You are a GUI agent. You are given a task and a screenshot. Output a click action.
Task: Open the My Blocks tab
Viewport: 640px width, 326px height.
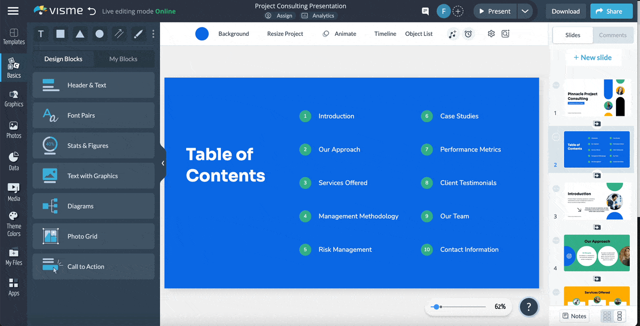point(125,59)
